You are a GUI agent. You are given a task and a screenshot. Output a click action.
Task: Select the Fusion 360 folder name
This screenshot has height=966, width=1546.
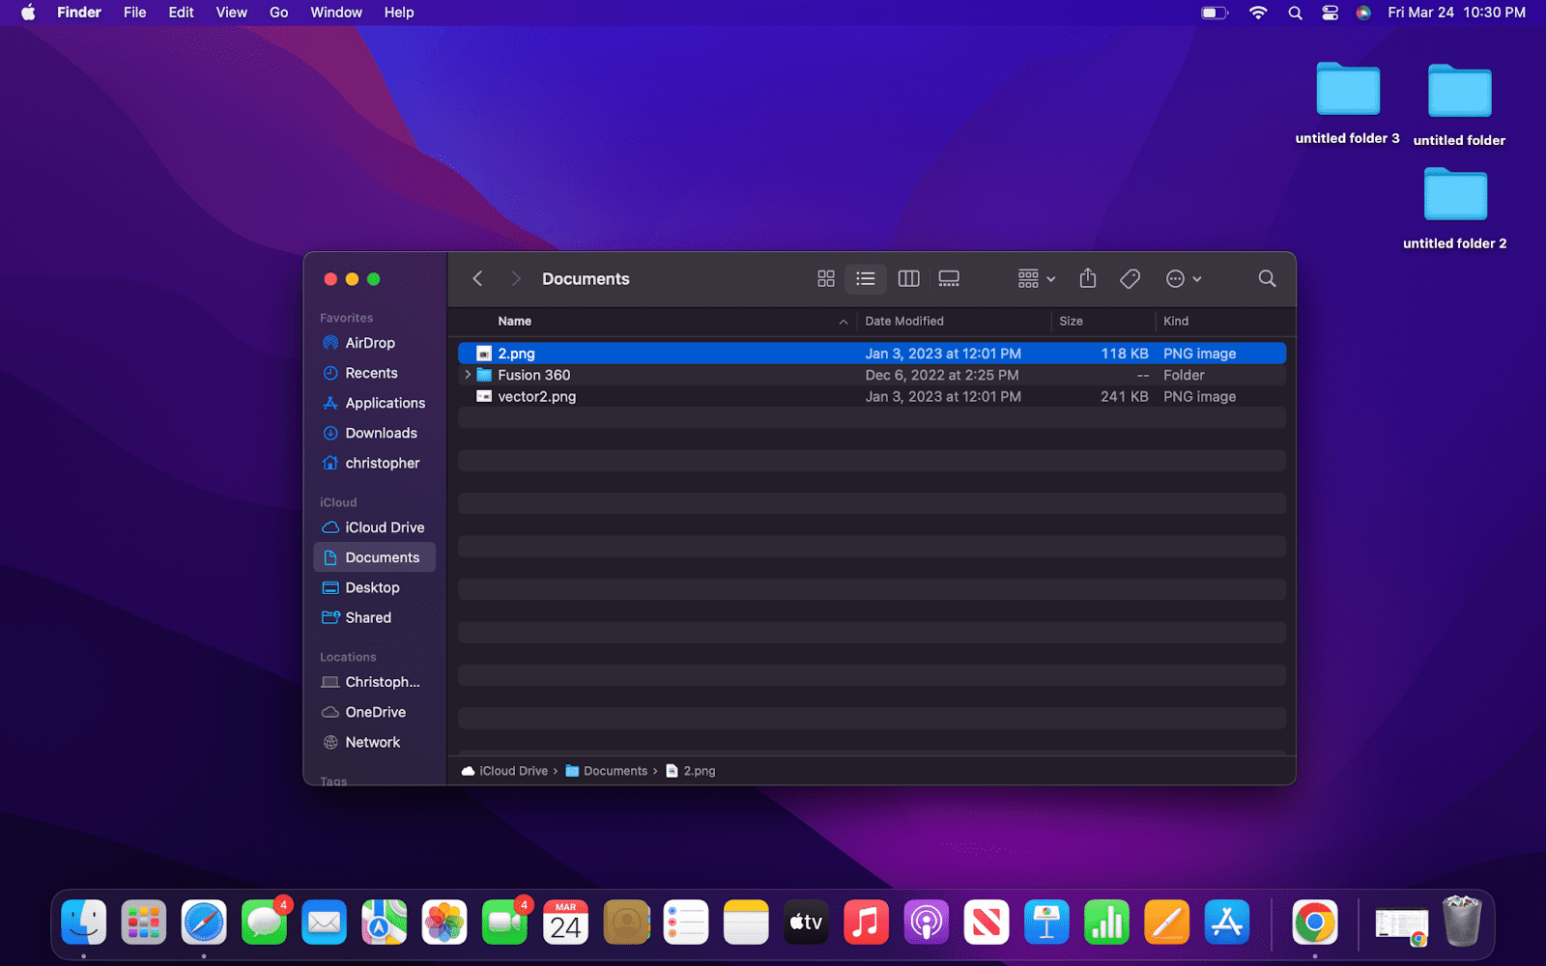(x=534, y=375)
